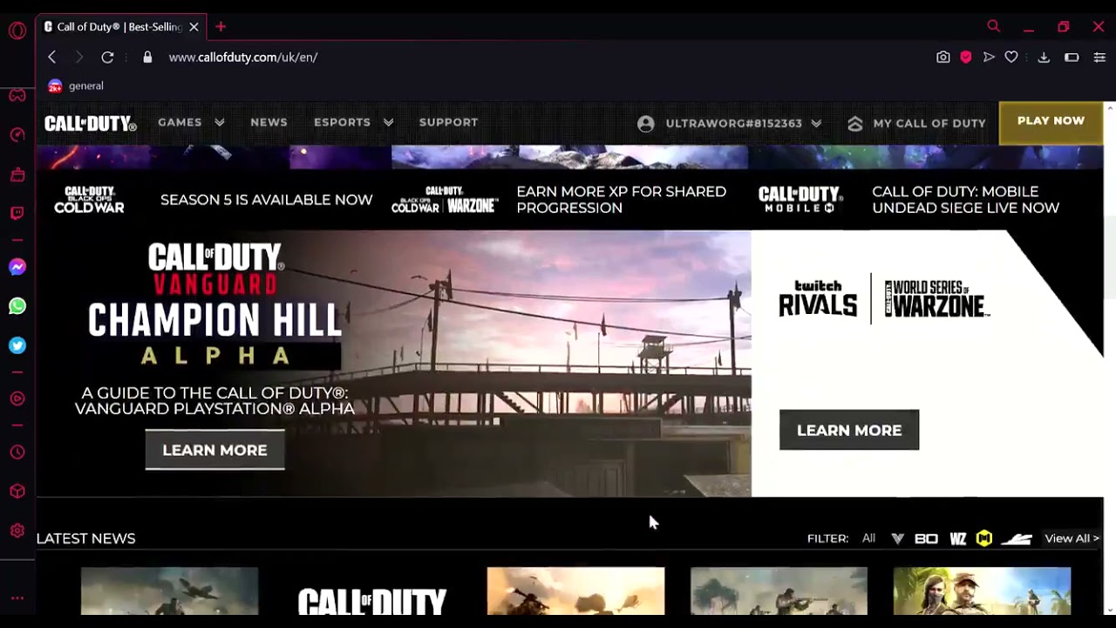This screenshot has height=628, width=1116.
Task: Go back to previous page
Action: [51, 57]
